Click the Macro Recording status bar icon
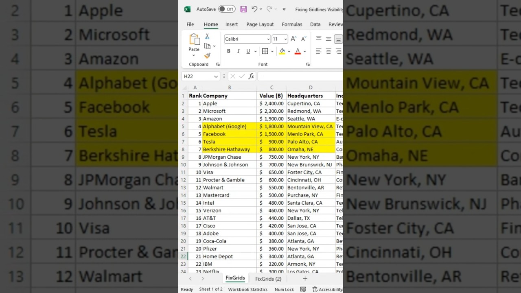 (x=303, y=289)
